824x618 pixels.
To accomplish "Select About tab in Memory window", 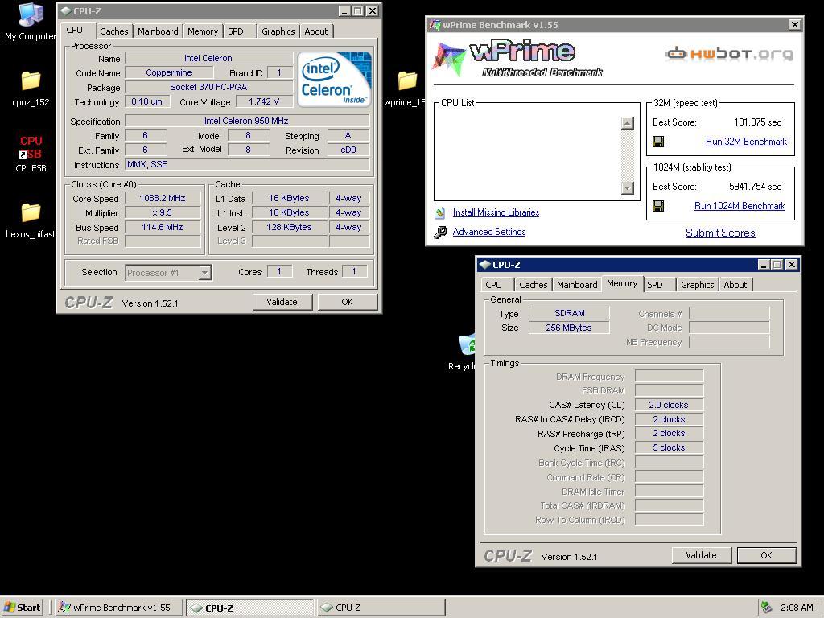I will 735,285.
